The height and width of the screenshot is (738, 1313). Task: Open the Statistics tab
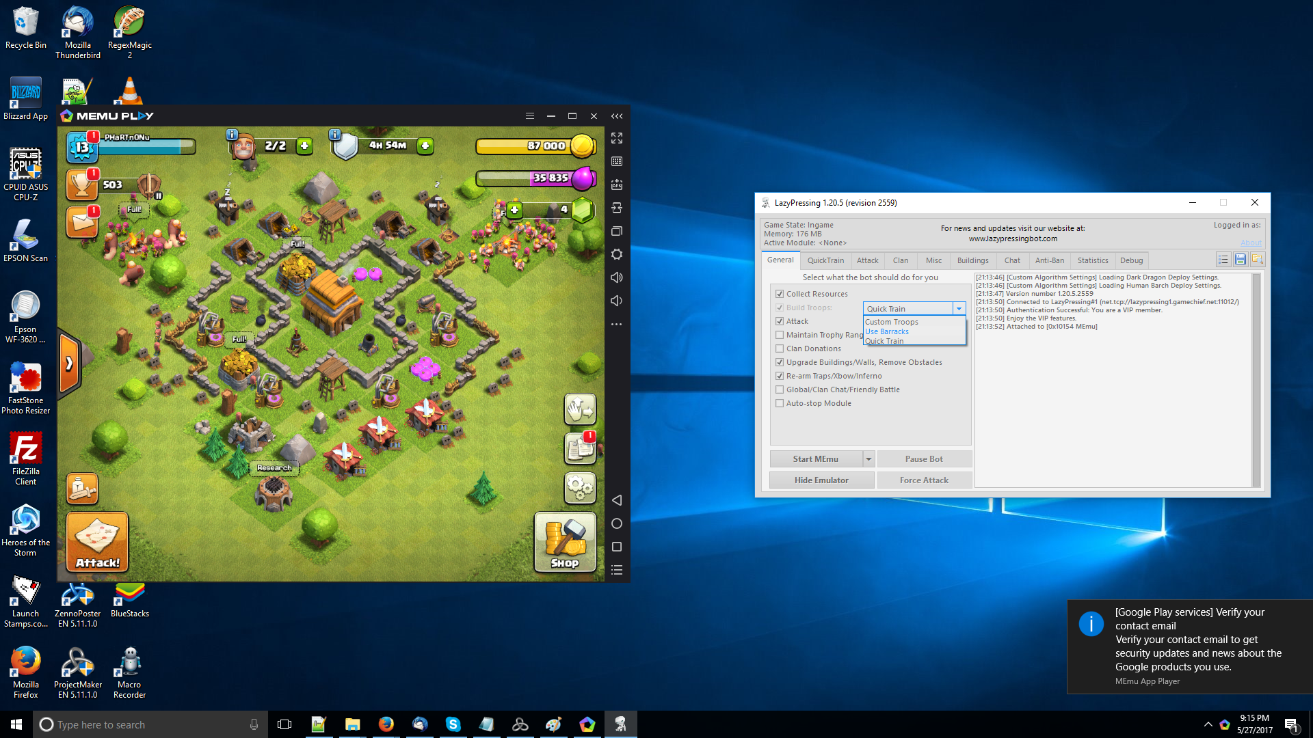[x=1093, y=260]
